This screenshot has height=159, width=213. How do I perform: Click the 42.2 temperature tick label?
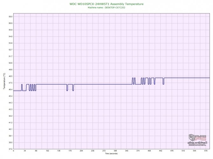(10, 116)
